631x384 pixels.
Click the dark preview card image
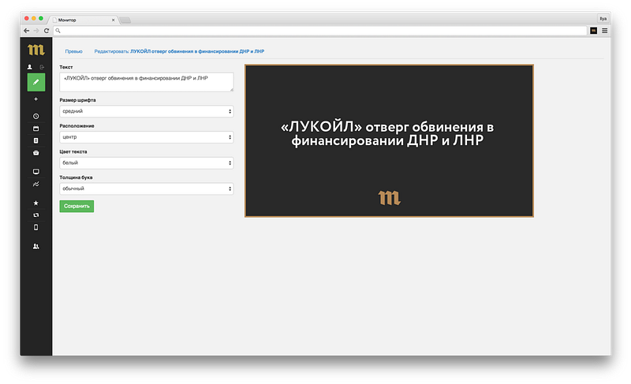click(x=389, y=140)
